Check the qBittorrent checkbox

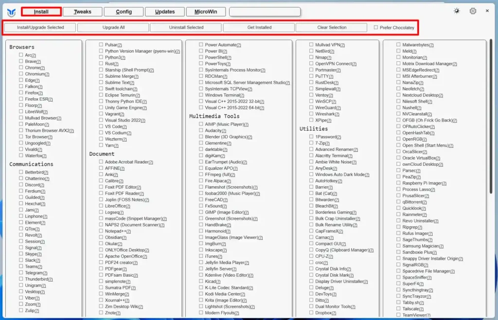(398, 202)
